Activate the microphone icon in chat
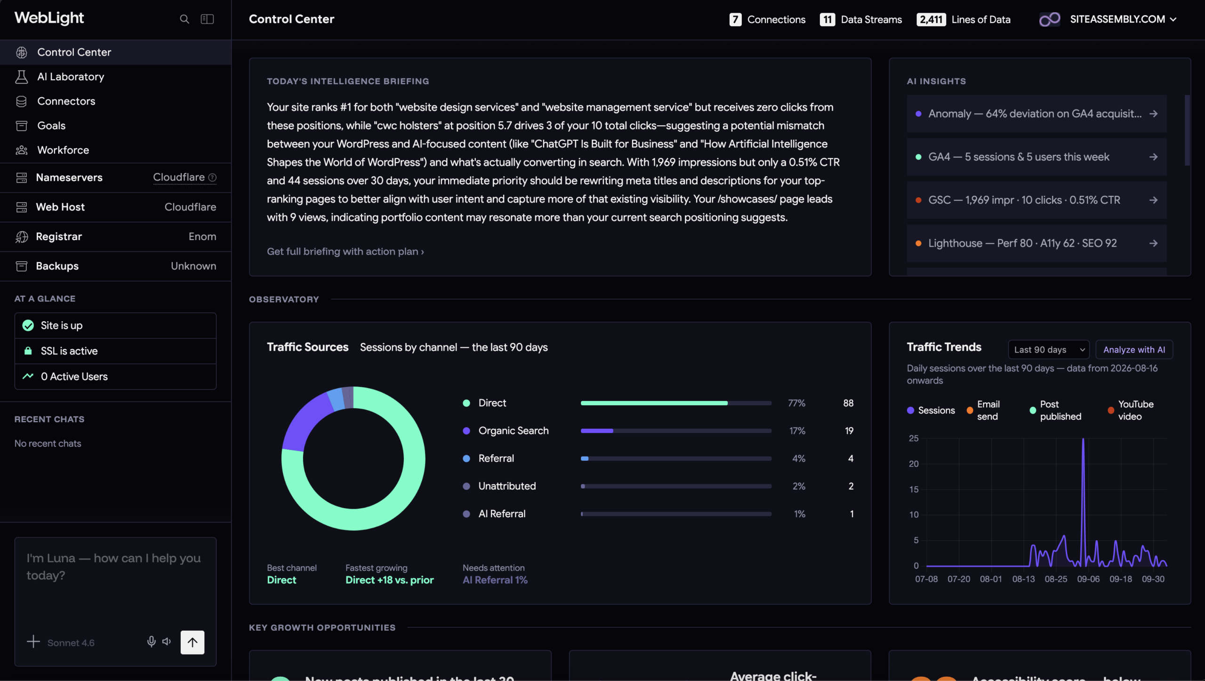The width and height of the screenshot is (1205, 681). pos(151,642)
